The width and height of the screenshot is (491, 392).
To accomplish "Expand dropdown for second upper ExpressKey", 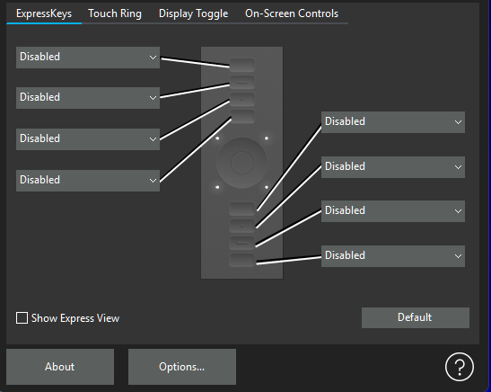I will (x=88, y=98).
